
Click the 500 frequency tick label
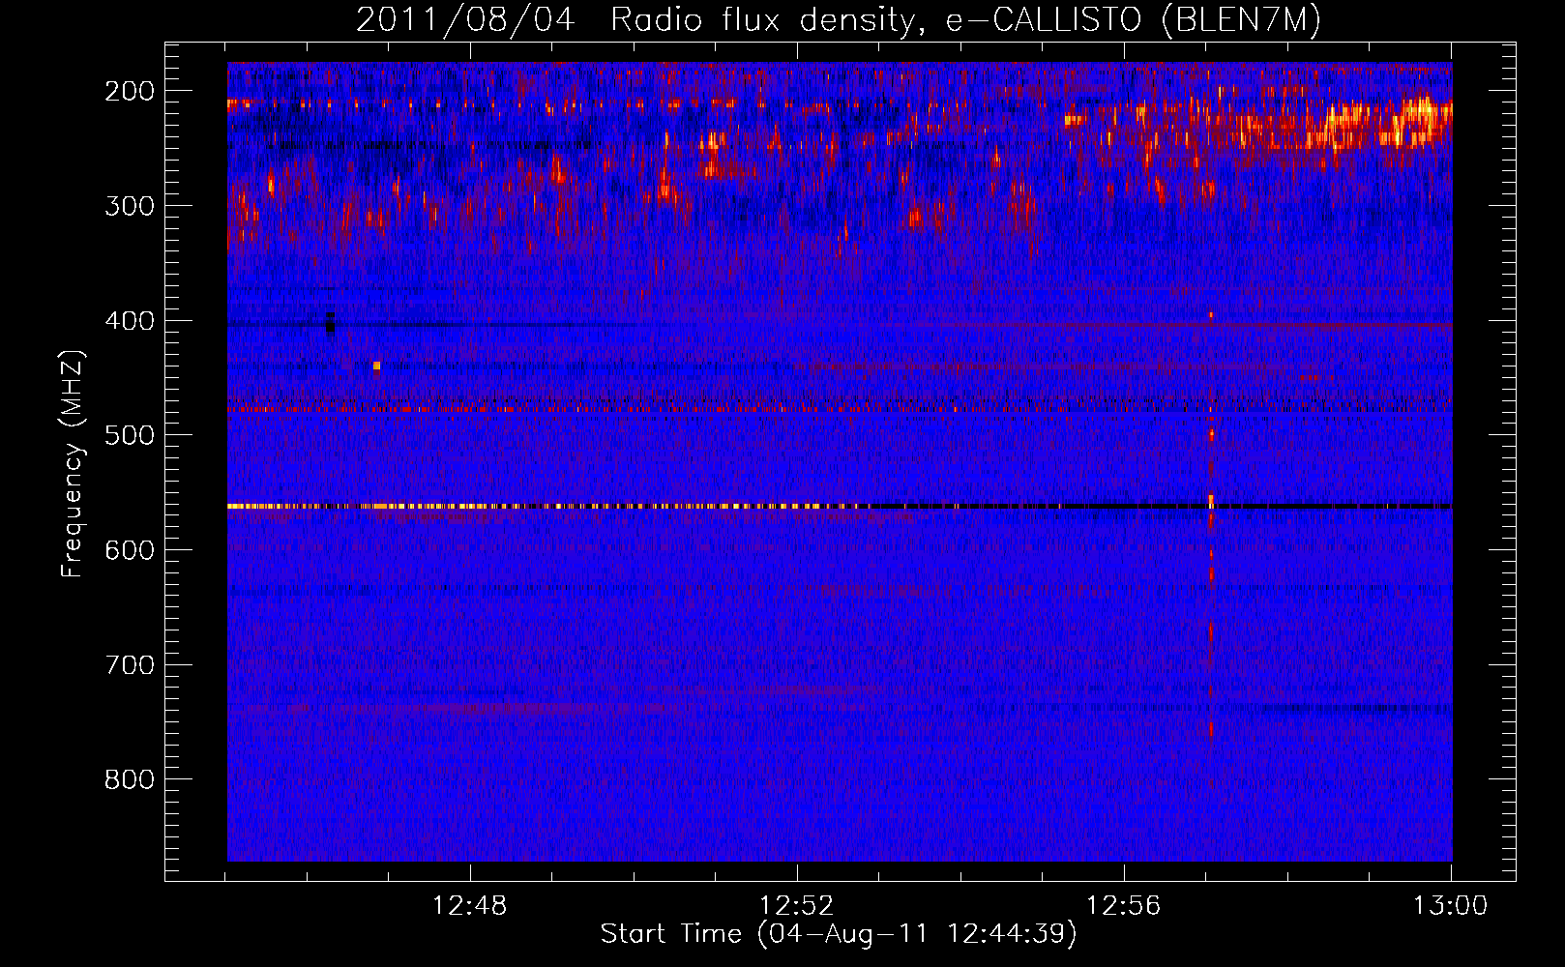pyautogui.click(x=130, y=435)
